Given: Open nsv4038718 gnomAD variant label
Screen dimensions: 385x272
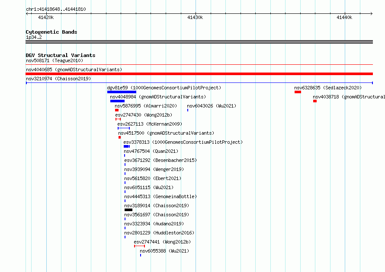Looking at the screenshot, I should [349, 97].
